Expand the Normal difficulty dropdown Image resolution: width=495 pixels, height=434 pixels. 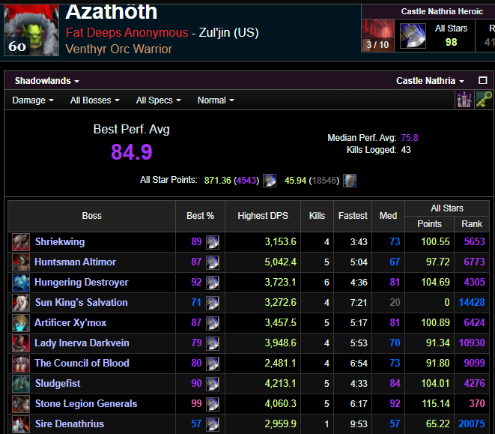click(x=216, y=100)
